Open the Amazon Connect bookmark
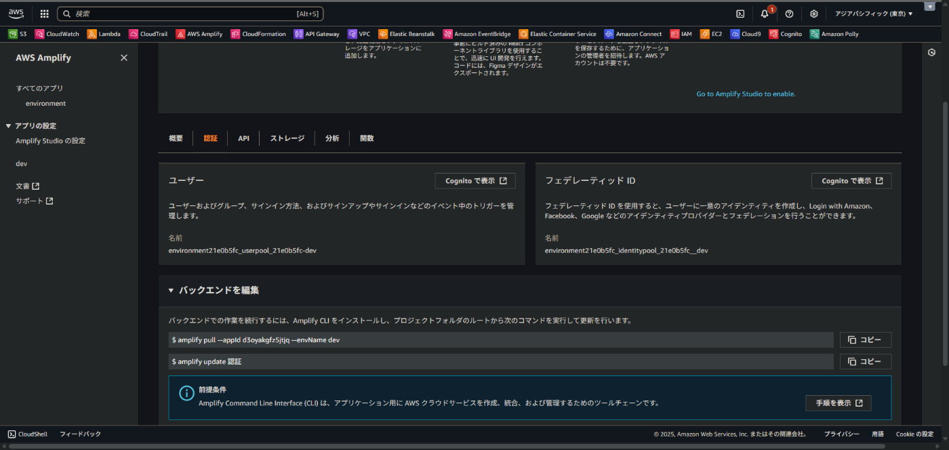This screenshot has width=949, height=450. (x=633, y=34)
